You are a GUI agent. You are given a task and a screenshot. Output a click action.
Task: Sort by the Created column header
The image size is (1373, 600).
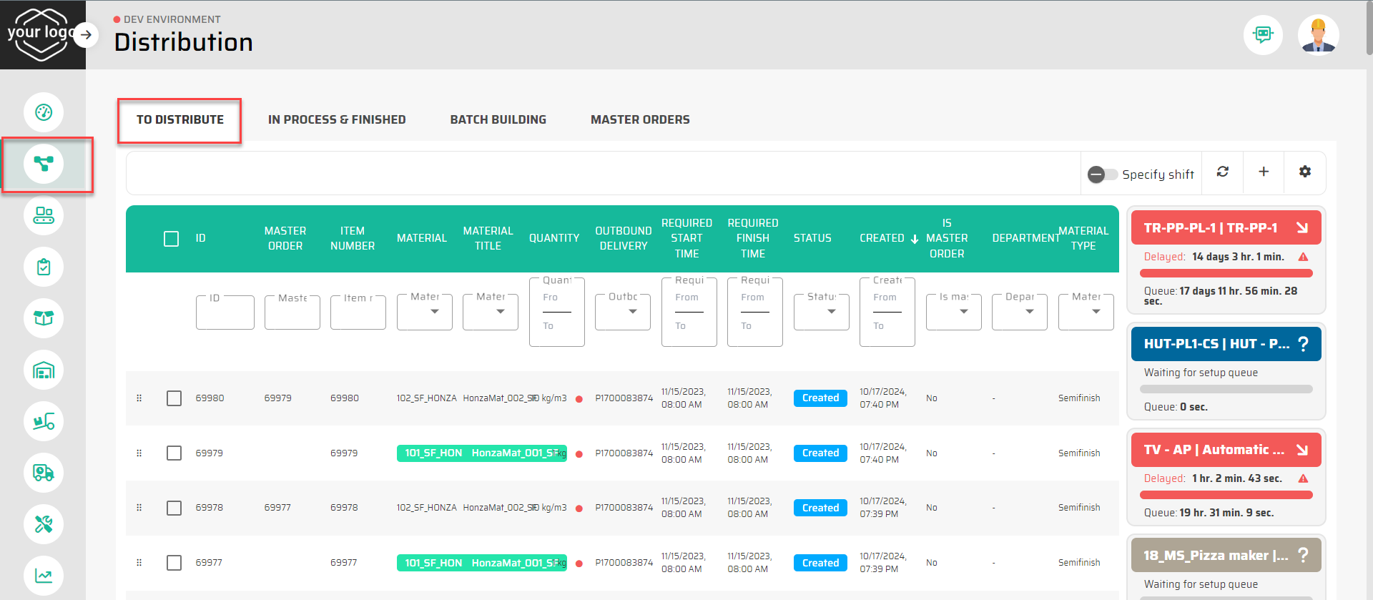click(882, 238)
